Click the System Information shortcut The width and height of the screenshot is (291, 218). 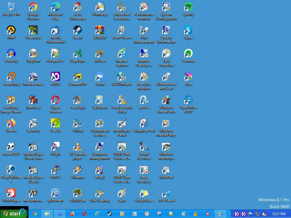(166, 34)
